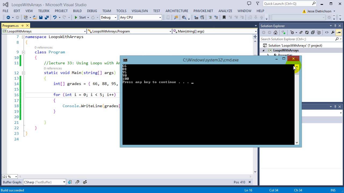344x193 pixels.
Task: Close the Solution Explorer panel
Action: coord(340,26)
